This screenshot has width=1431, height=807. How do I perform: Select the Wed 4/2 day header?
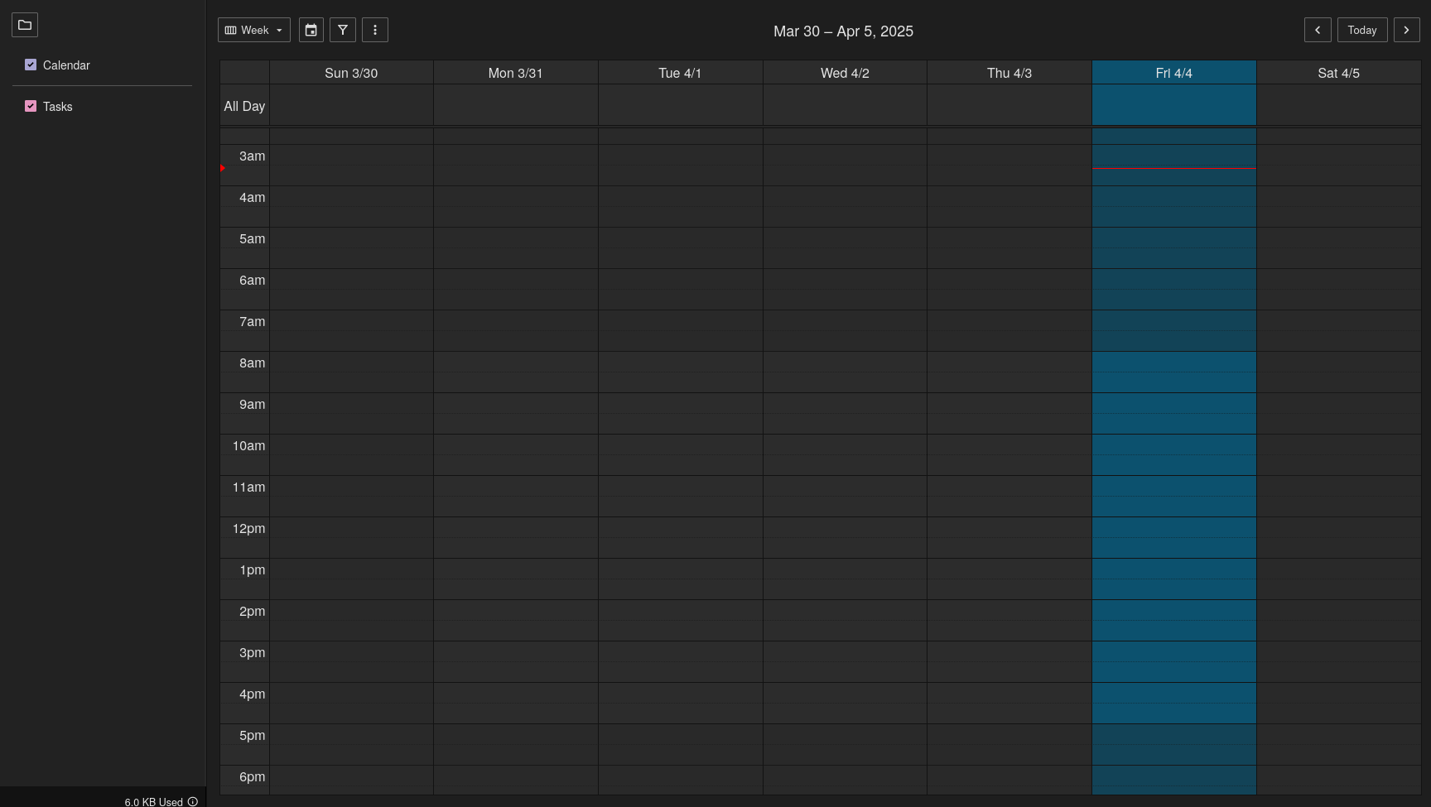tap(845, 73)
